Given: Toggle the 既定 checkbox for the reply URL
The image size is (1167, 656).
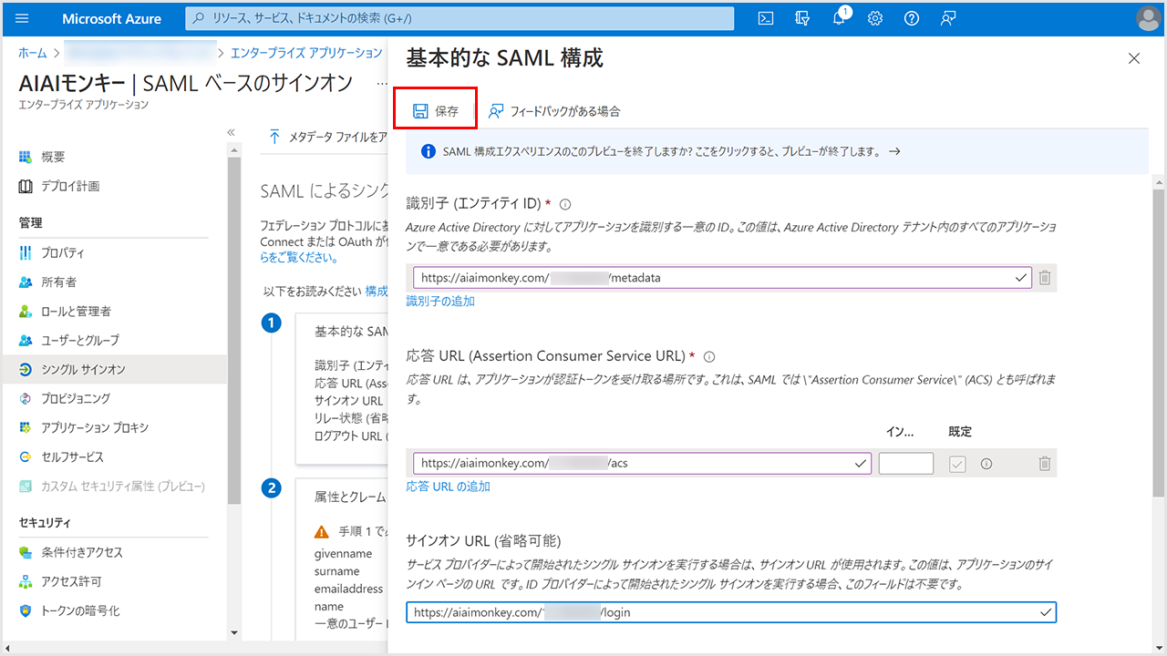Looking at the screenshot, I should click(957, 464).
